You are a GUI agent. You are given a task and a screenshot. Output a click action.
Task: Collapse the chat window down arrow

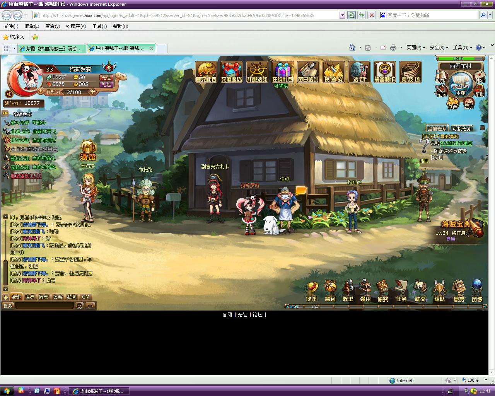click(x=5, y=297)
